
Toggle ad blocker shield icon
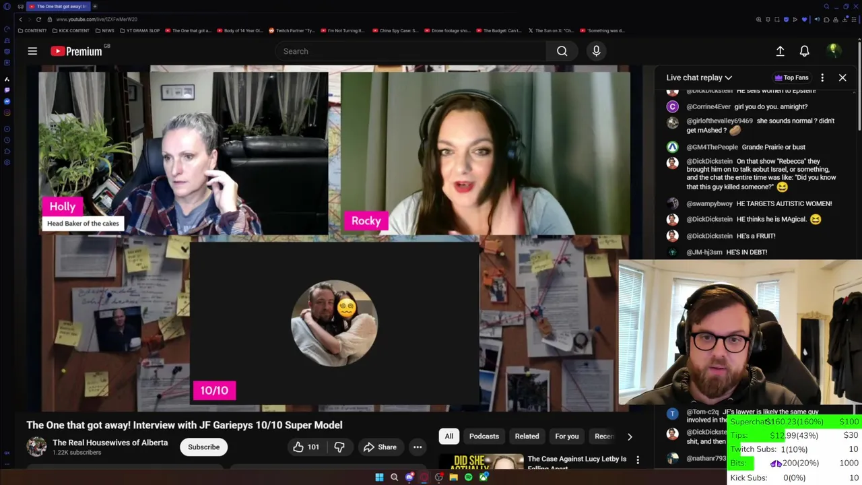click(786, 20)
